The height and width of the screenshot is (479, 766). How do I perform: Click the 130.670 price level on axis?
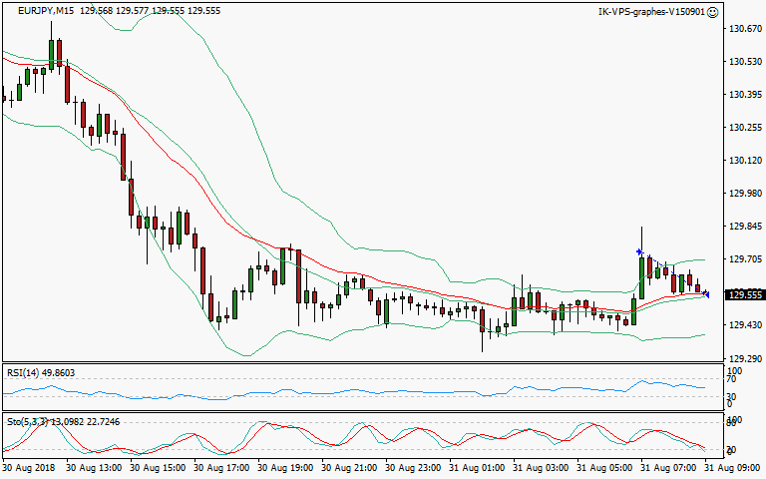tap(739, 29)
